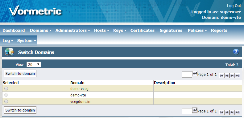The height and width of the screenshot is (118, 244).
Task: Expand the Domains menu
Action: point(41,30)
